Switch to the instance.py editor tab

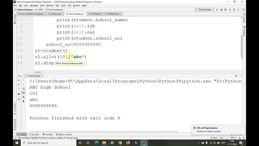coord(55,14)
